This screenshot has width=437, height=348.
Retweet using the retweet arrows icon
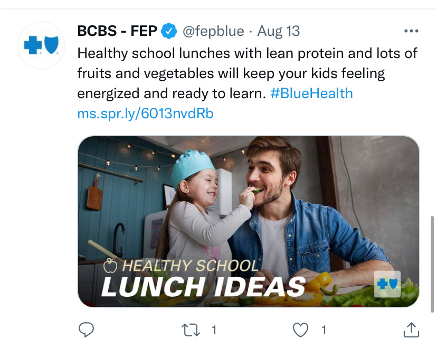tap(191, 330)
